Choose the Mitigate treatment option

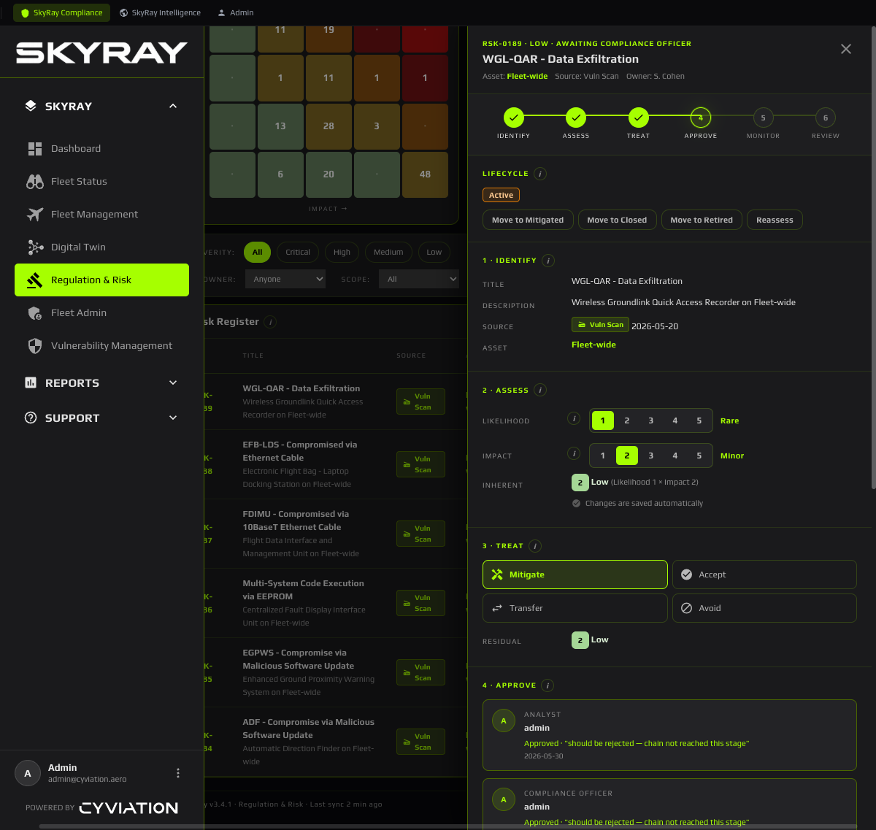tap(575, 575)
